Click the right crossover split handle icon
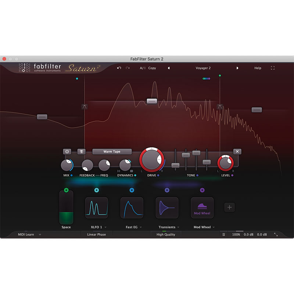The image size is (294, 294). (220, 107)
